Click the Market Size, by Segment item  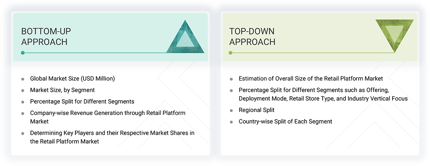[x=62, y=90]
